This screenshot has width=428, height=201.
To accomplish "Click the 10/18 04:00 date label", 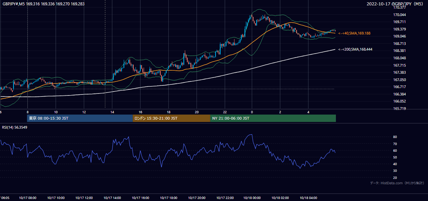I will coord(308,198).
